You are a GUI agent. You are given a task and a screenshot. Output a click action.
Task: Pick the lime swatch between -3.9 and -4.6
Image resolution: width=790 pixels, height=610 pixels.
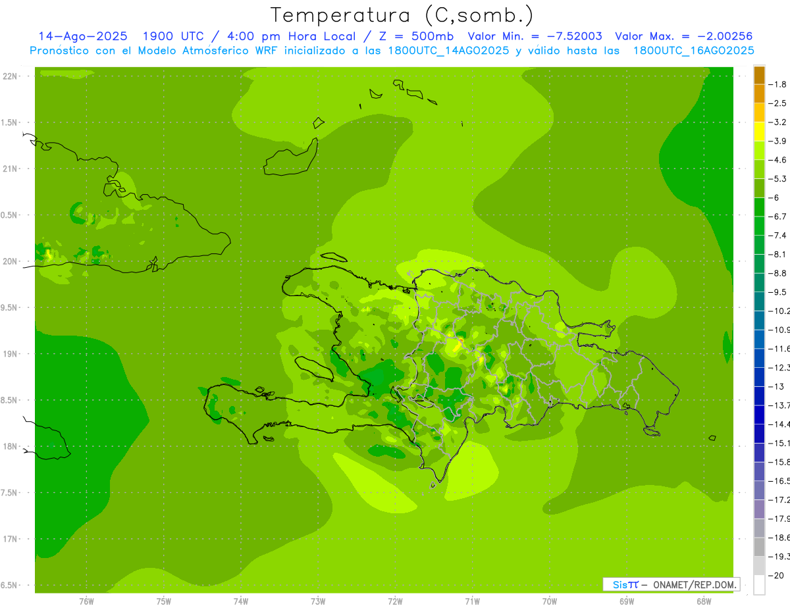click(x=759, y=151)
